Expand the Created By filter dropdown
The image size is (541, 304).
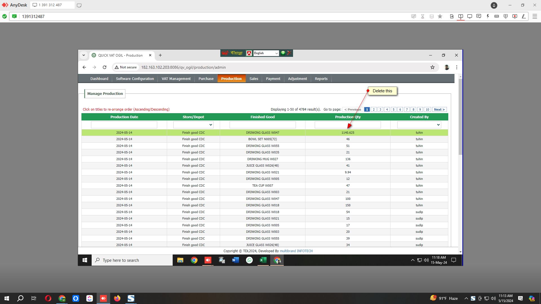[419, 125]
